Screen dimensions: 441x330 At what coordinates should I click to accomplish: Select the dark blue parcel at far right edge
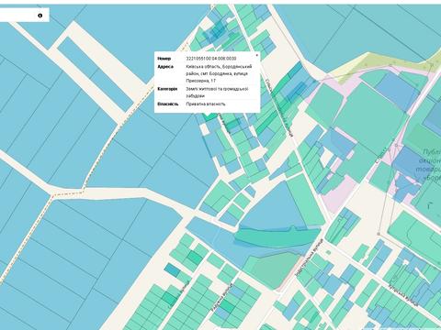coord(433,115)
